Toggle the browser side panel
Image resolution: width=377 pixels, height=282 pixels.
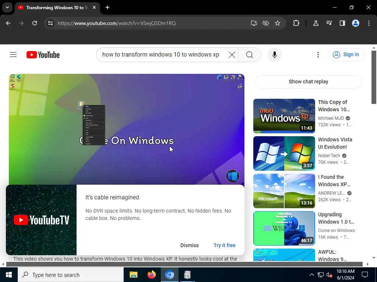point(342,23)
